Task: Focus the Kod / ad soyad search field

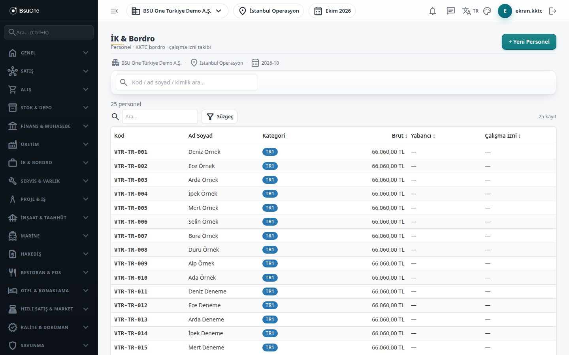Action: pos(187,82)
